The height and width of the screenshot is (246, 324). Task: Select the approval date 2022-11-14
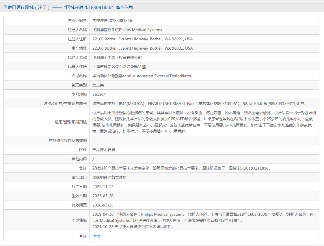point(103,187)
